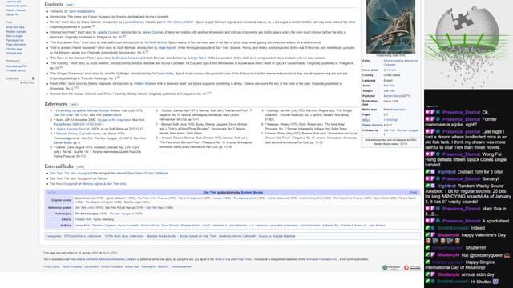Open Books by Sondra Marshak category
Viewport: 513px width, 288px height.
coord(277,236)
